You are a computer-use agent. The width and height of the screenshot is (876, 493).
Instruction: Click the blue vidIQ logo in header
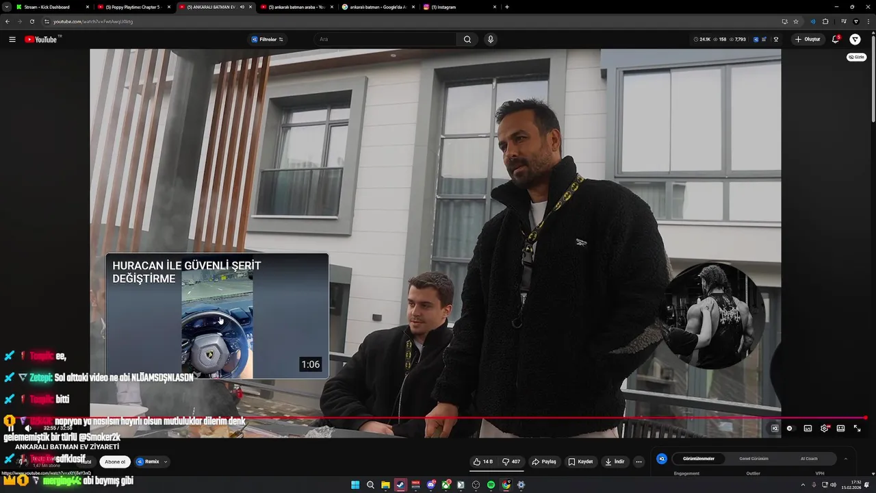tap(756, 39)
